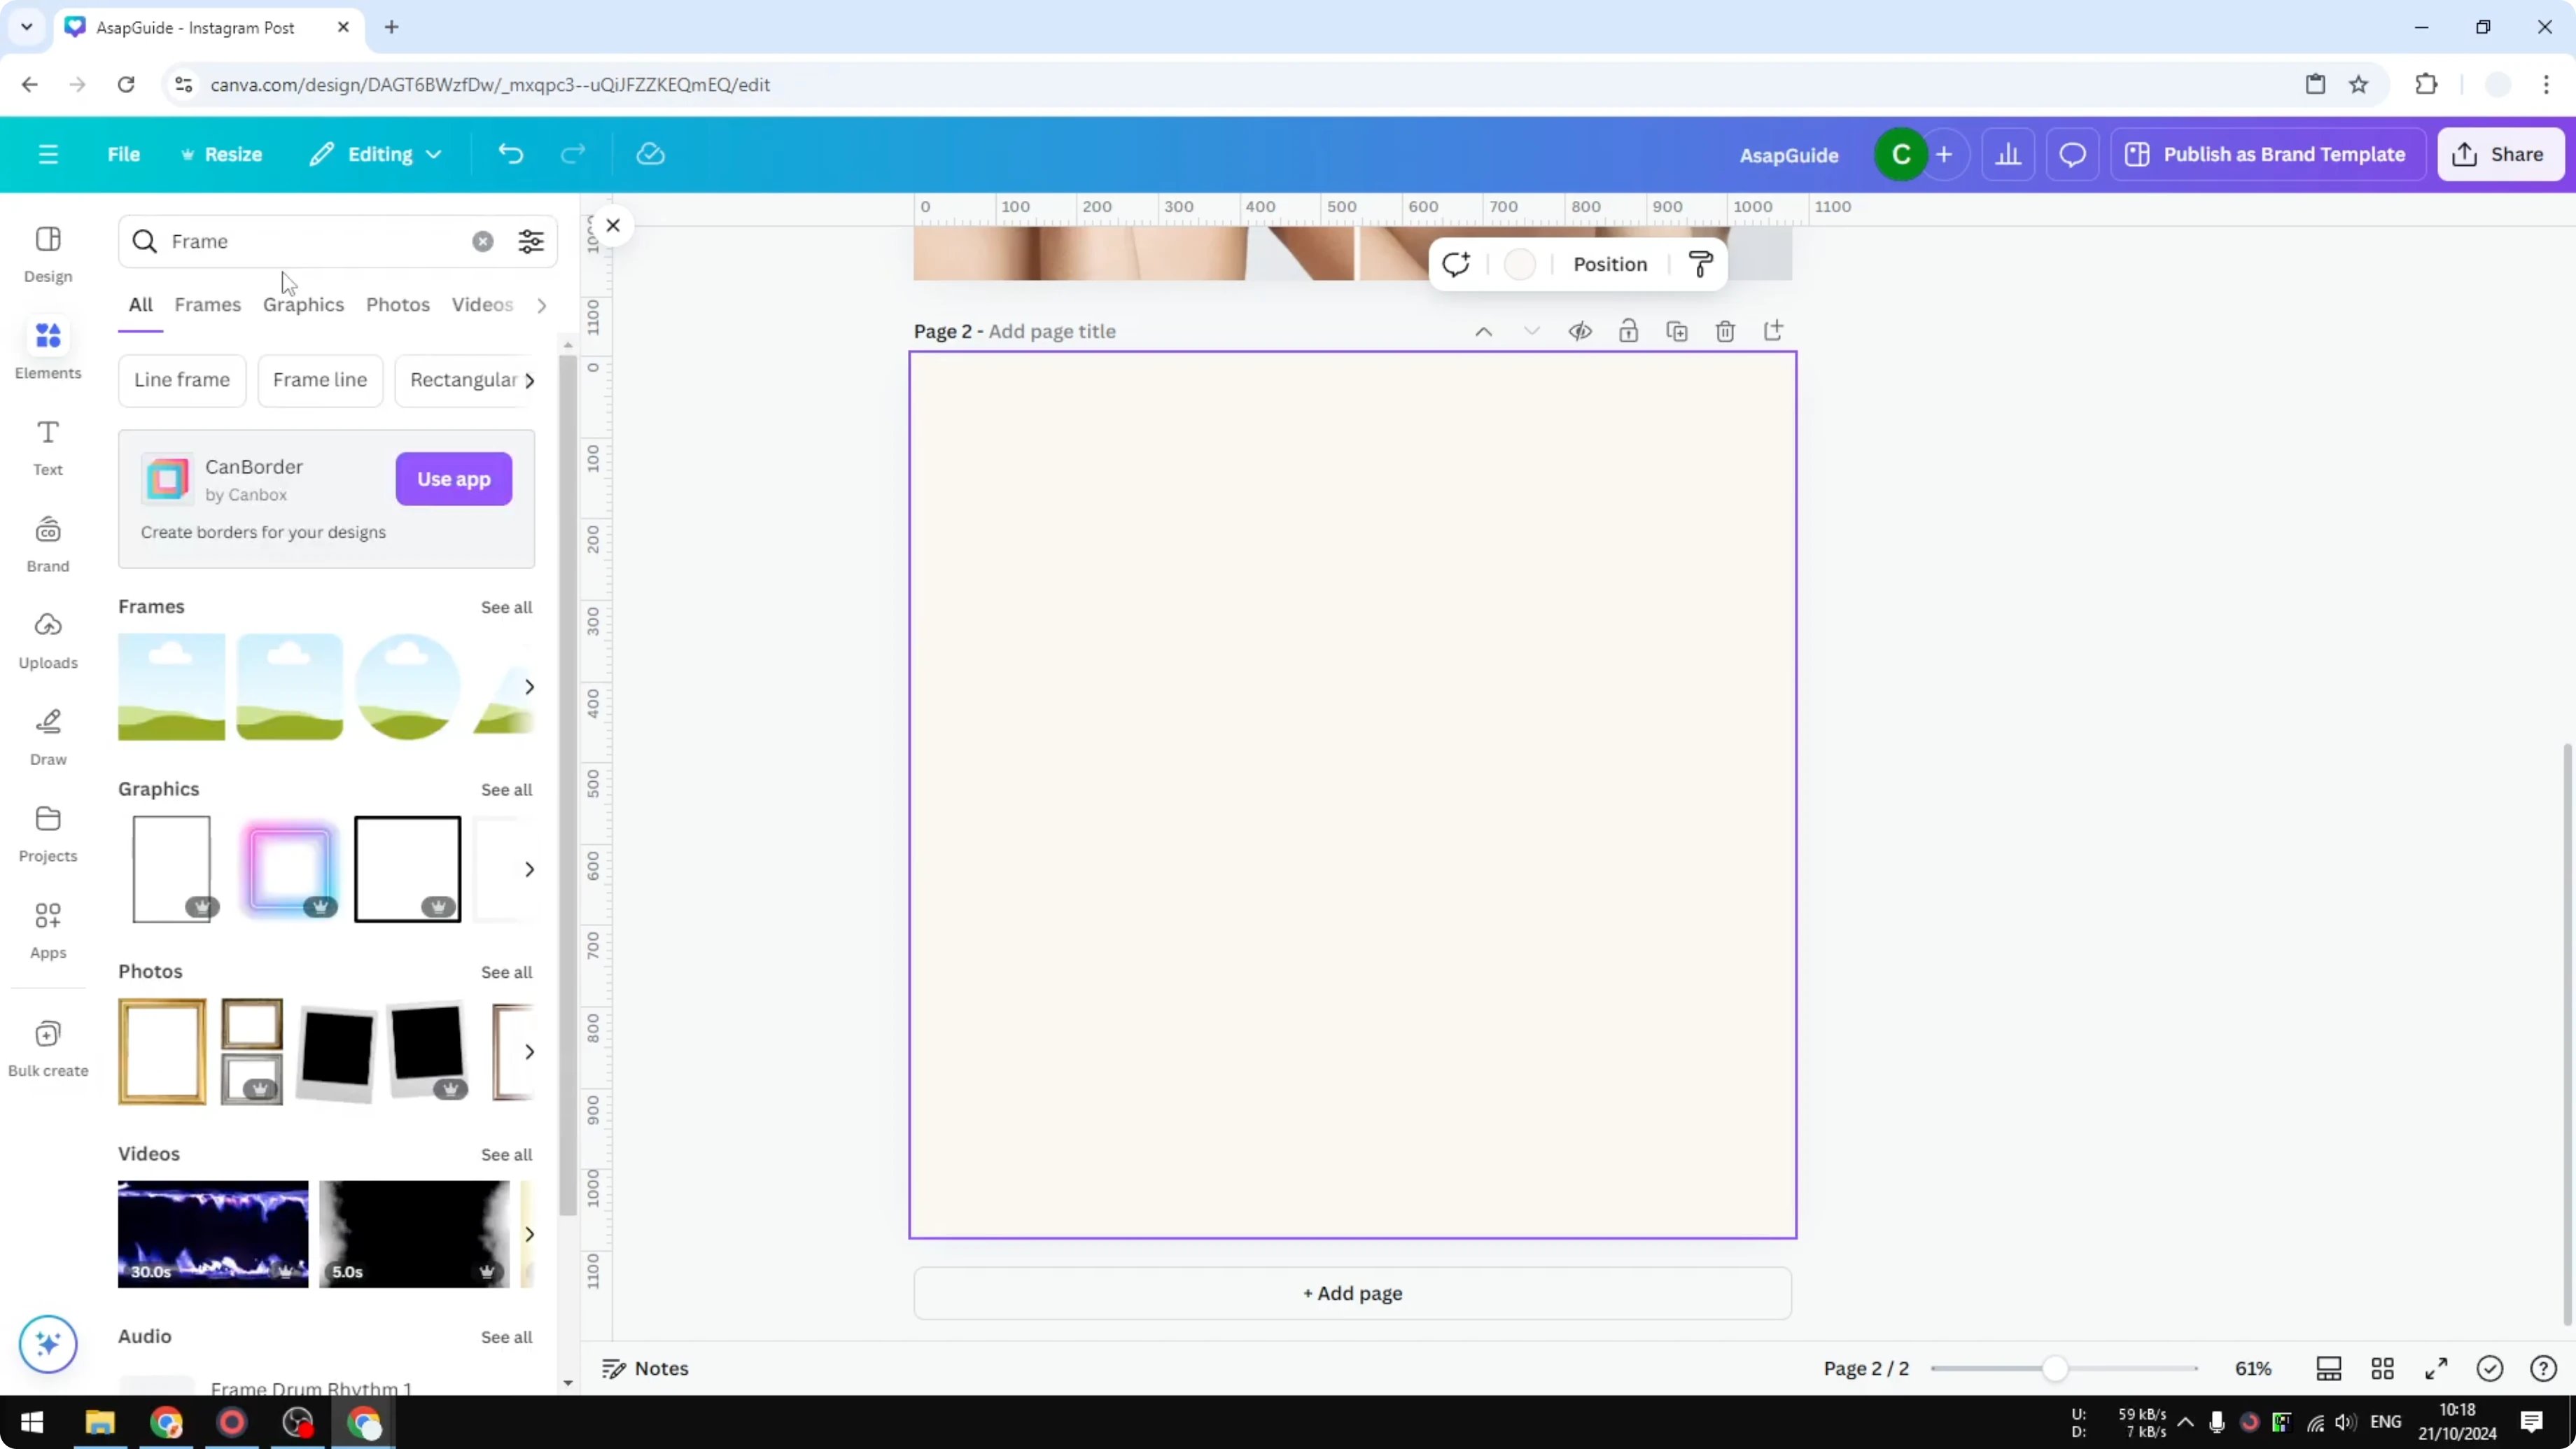The height and width of the screenshot is (1449, 2576).
Task: Open the Editing mode dropdown
Action: pos(376,154)
